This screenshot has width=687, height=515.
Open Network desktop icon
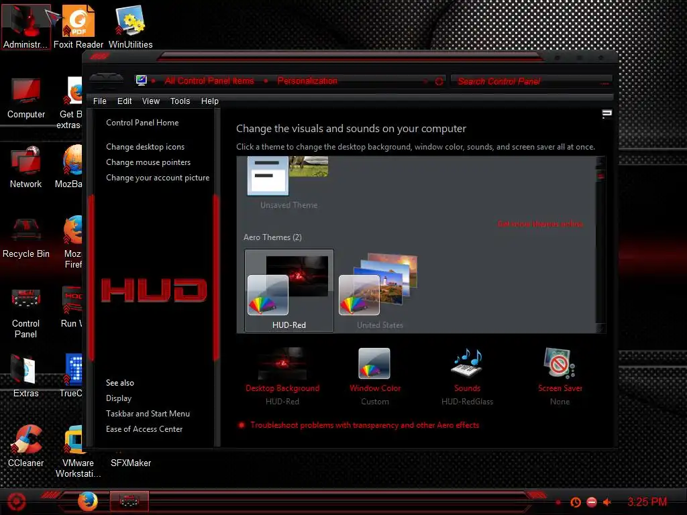[26, 167]
